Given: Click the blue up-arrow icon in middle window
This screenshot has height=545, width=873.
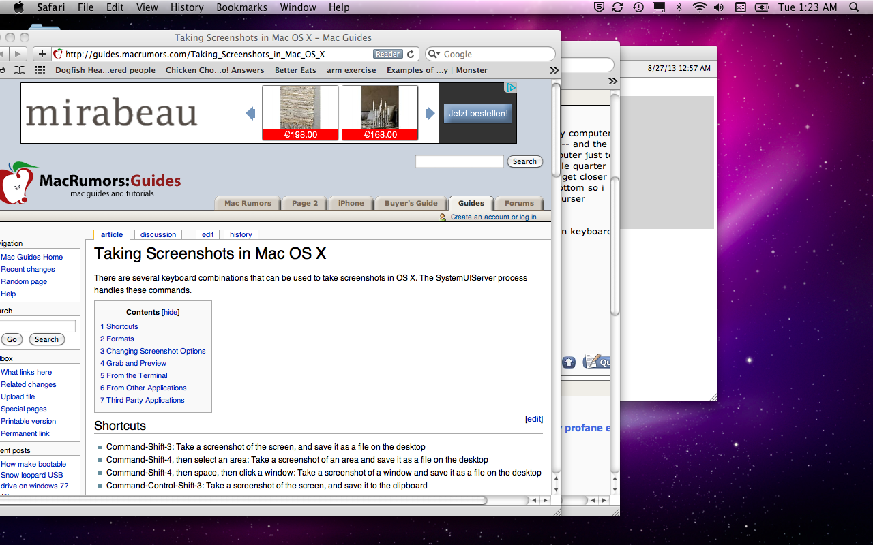Looking at the screenshot, I should click(x=569, y=362).
